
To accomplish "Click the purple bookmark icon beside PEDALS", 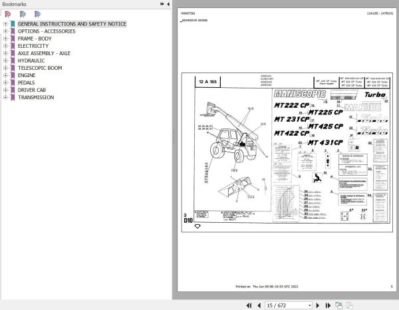I will point(13,82).
